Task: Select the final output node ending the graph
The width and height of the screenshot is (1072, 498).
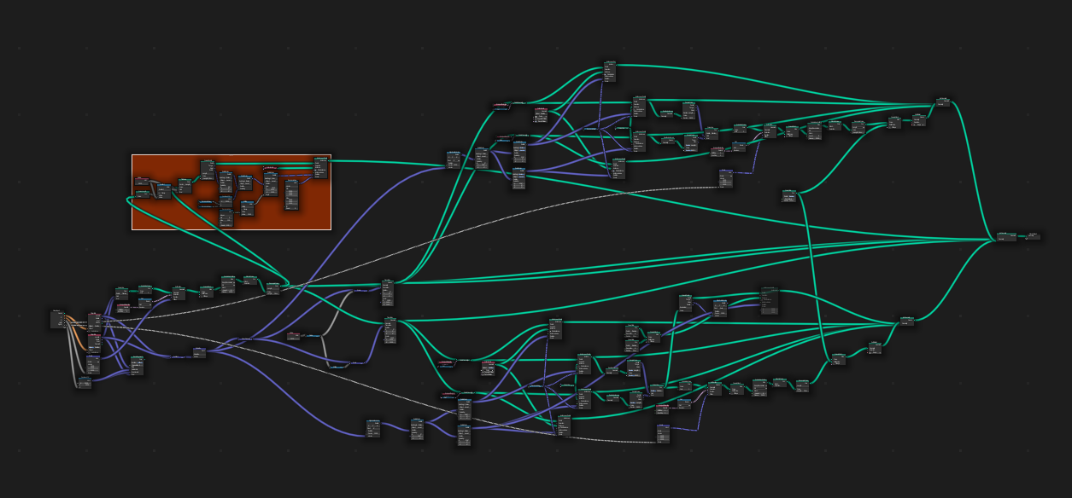Action: pos(1034,236)
